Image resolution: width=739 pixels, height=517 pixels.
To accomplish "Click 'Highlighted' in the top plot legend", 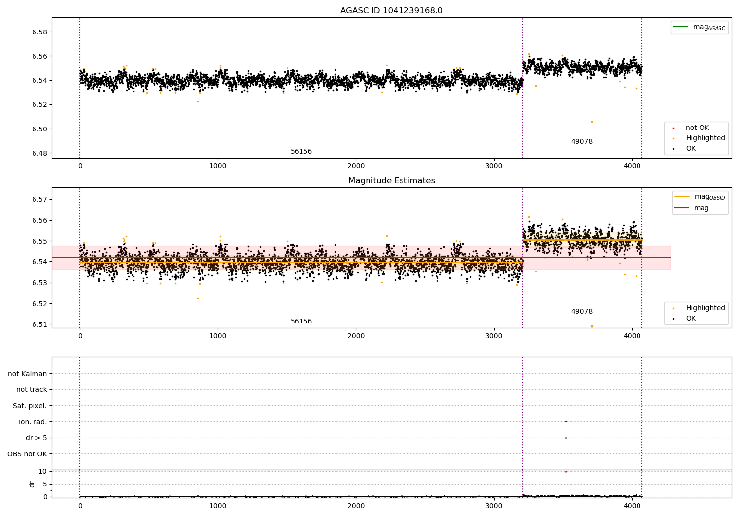I will pyautogui.click(x=705, y=138).
